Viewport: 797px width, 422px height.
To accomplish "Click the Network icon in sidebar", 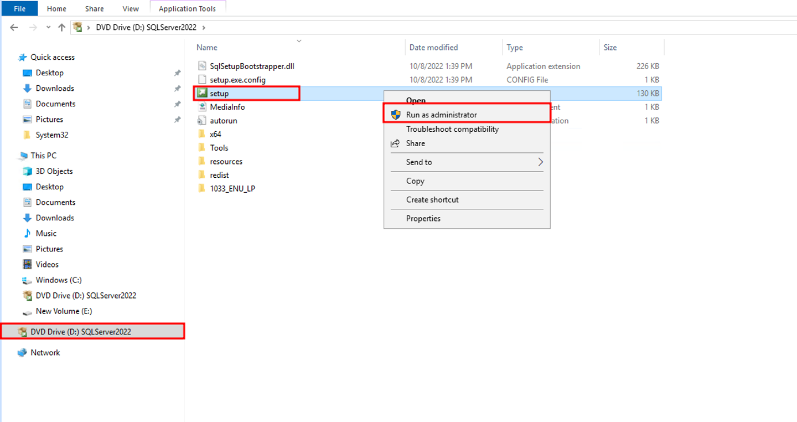I will 23,352.
